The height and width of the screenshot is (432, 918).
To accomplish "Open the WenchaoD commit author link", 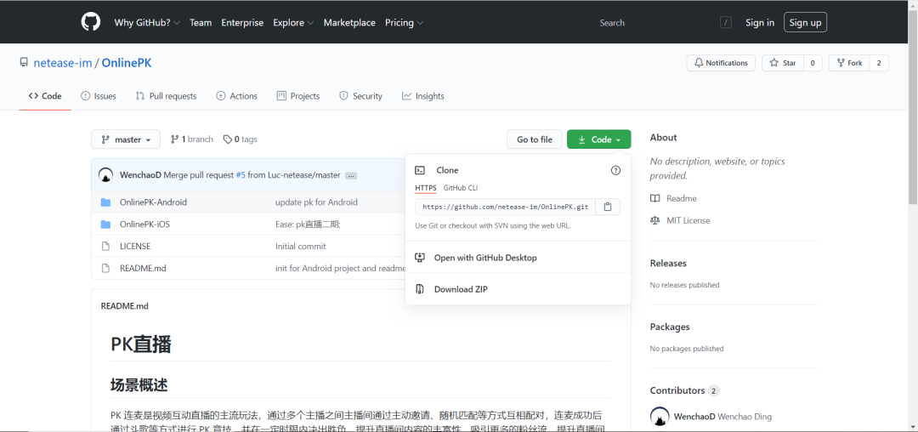I will coord(140,174).
